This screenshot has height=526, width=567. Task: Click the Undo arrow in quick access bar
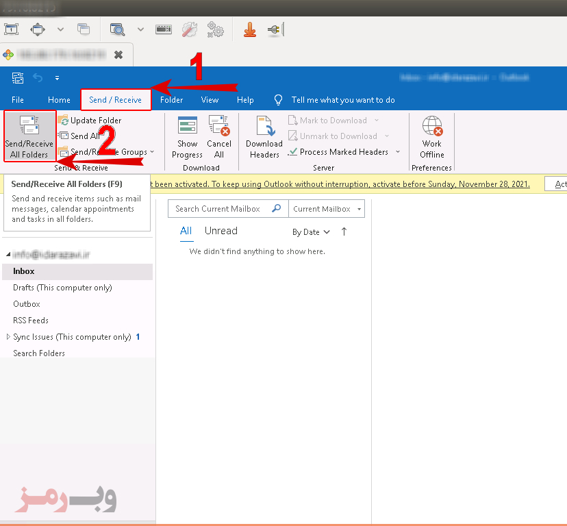tap(38, 78)
